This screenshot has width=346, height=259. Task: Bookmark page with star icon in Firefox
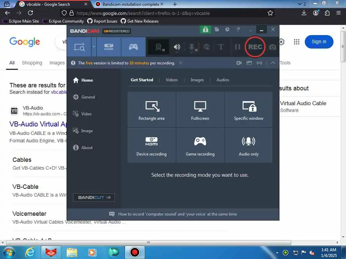[270, 13]
